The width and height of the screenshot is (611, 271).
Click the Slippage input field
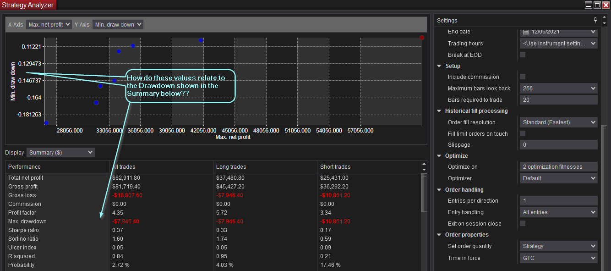pos(558,144)
